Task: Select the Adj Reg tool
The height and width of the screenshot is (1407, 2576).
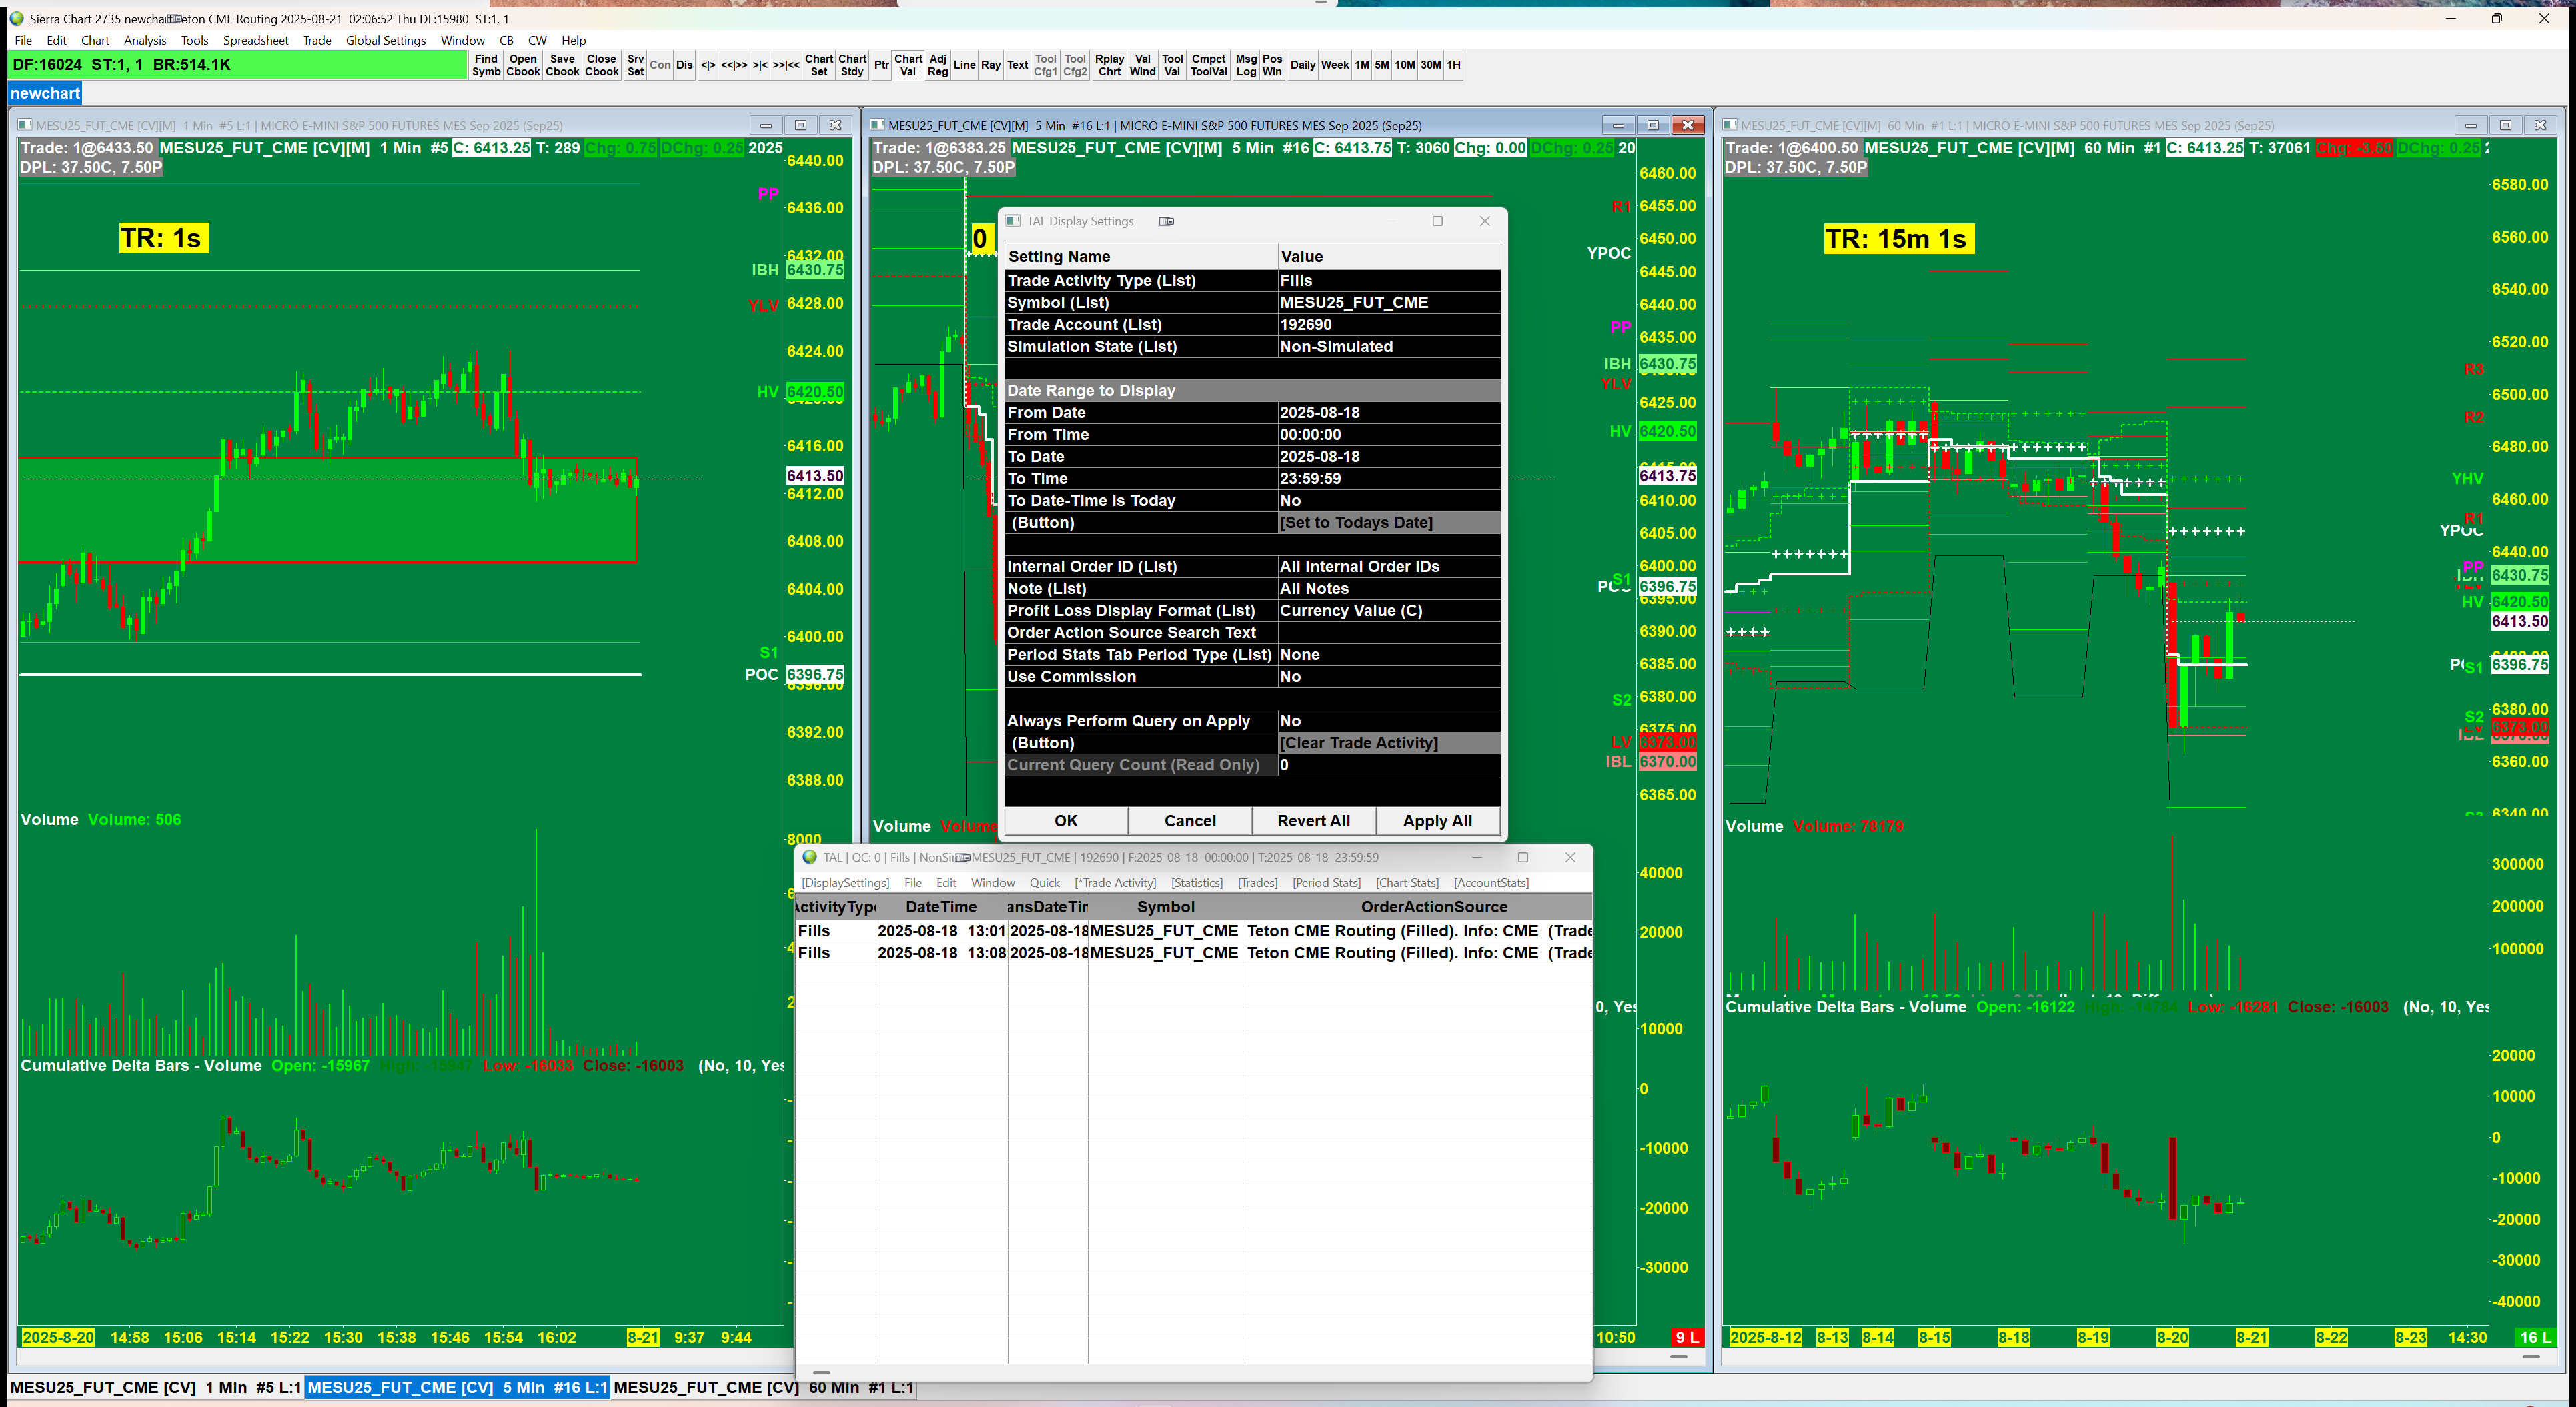Action: click(x=938, y=65)
